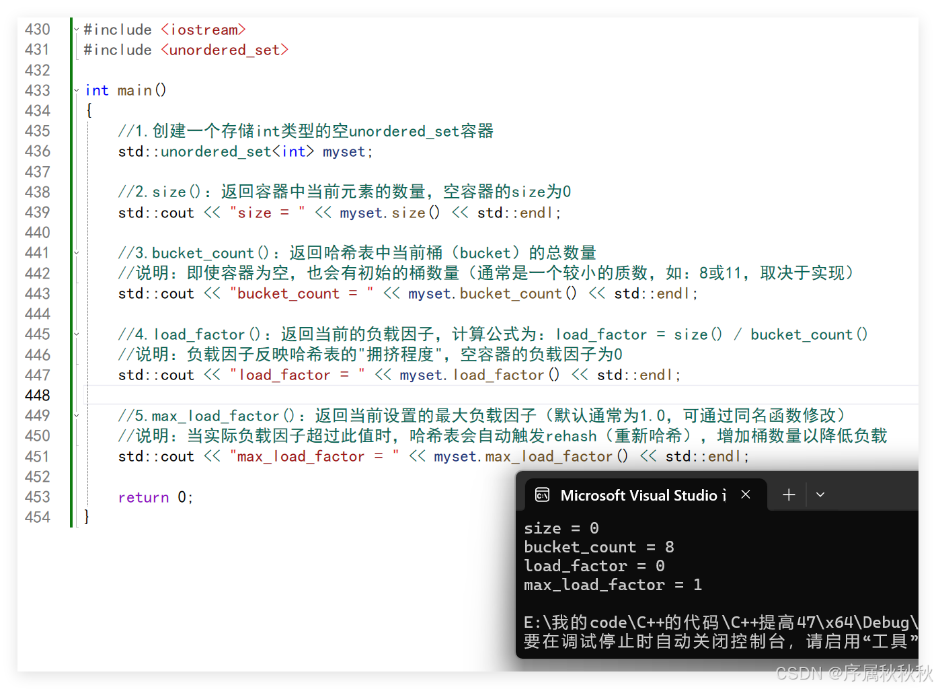Close the Microsoft Visual Studio console tab
The width and height of the screenshot is (936, 689).
[x=746, y=495]
